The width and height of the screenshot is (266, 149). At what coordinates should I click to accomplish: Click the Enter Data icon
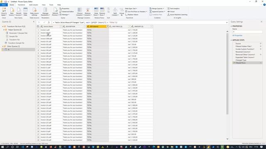[25, 10]
